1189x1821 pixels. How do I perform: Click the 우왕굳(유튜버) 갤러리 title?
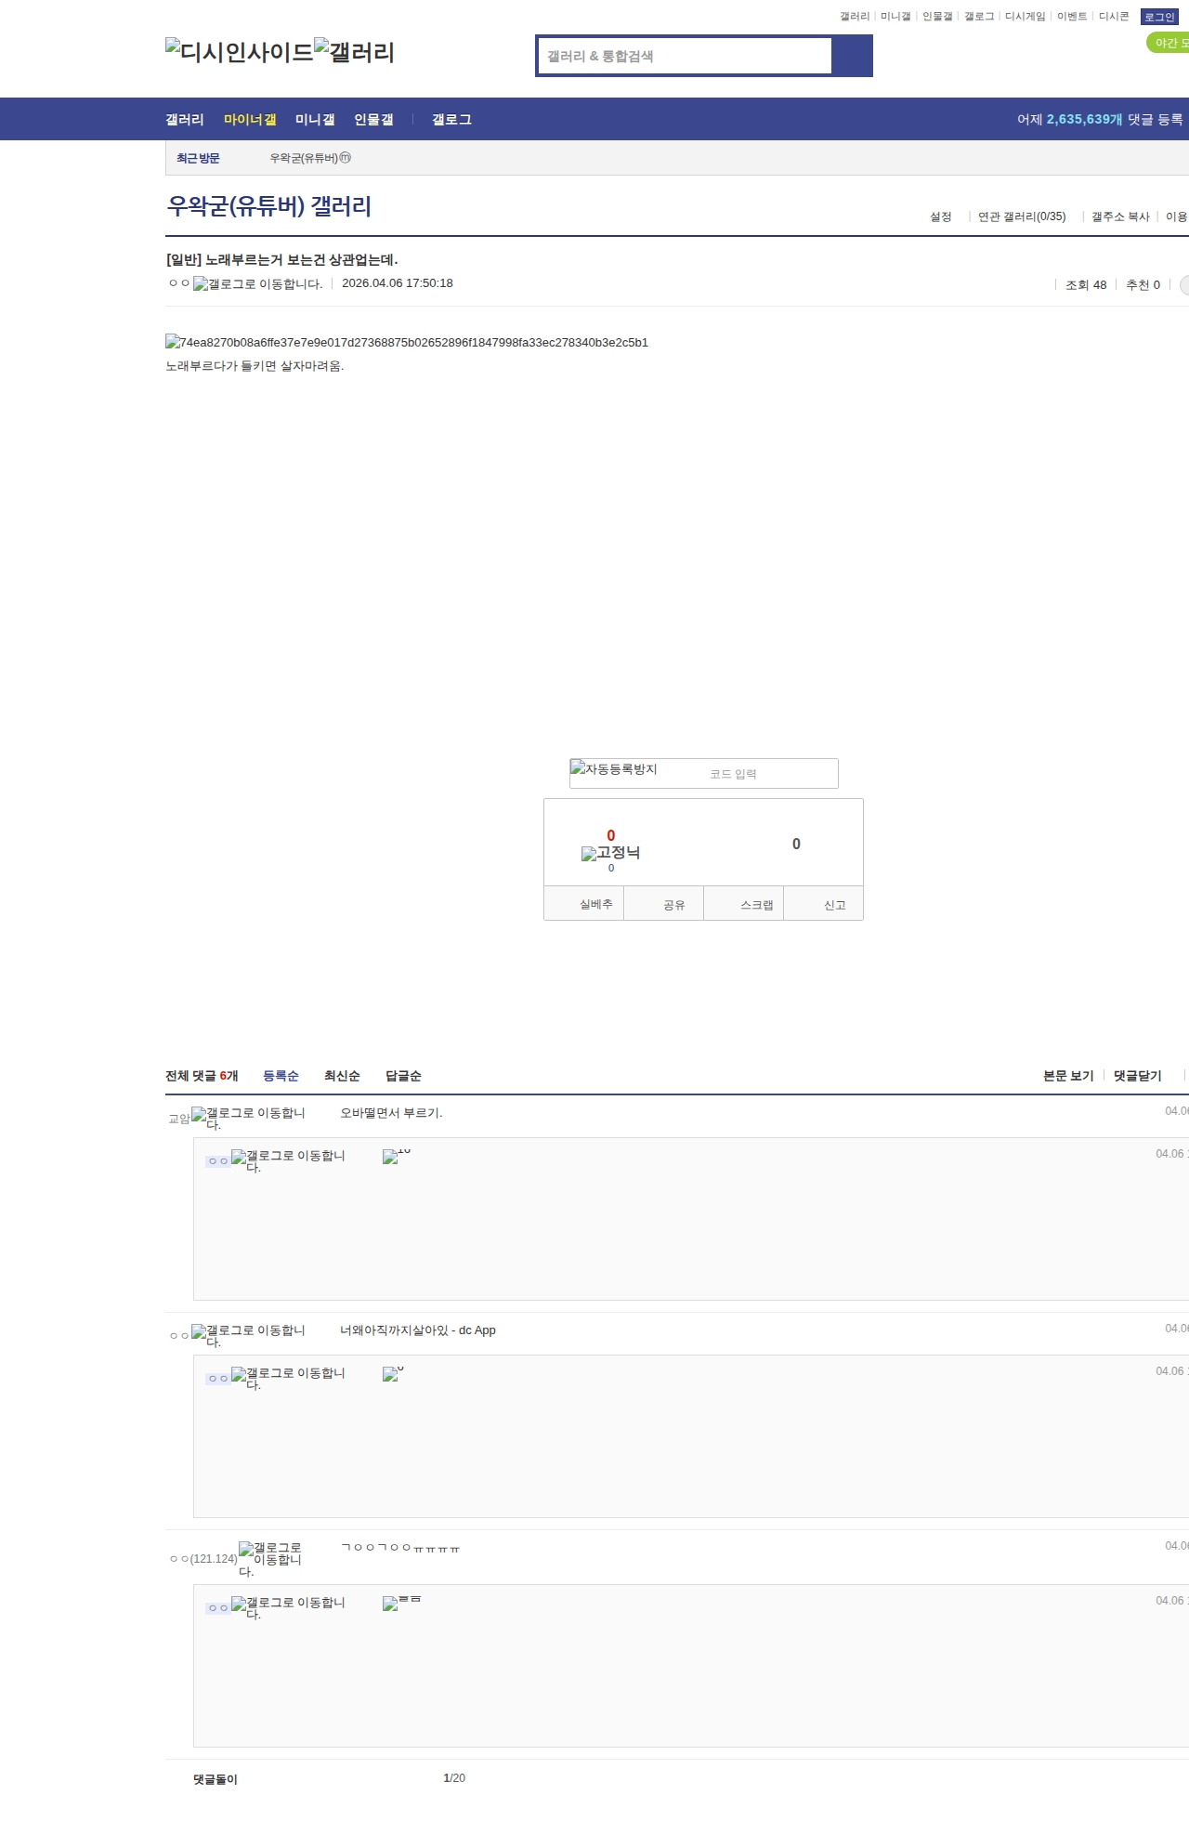point(268,206)
